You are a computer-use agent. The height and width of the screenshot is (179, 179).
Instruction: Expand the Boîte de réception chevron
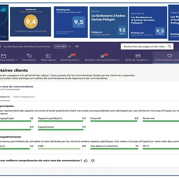[x=149, y=60]
